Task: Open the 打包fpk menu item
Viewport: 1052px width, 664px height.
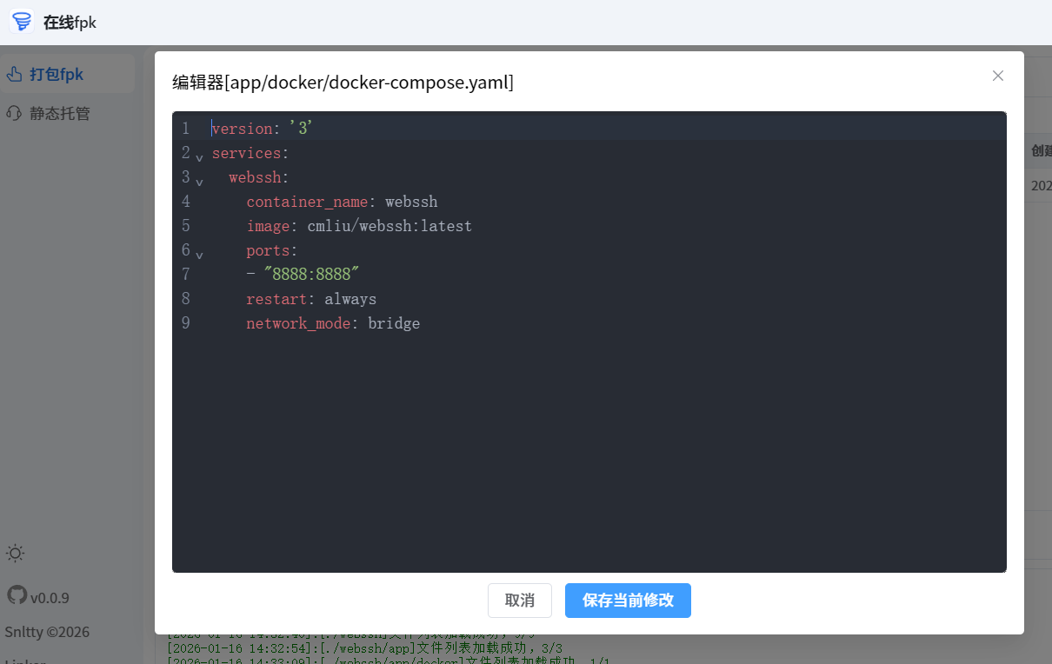Action: tap(57, 75)
